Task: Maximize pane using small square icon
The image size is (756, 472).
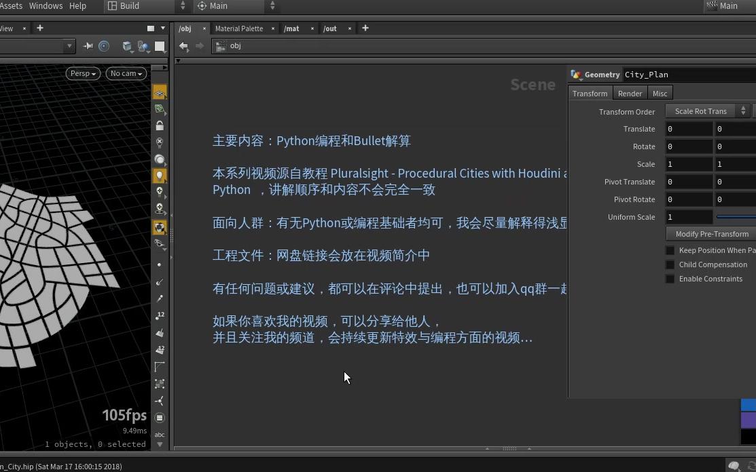Action: [x=150, y=28]
